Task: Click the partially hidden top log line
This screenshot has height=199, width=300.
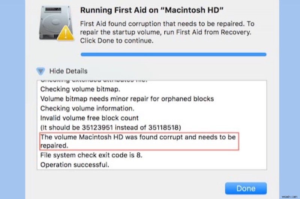Action: pyautogui.click(x=94, y=81)
